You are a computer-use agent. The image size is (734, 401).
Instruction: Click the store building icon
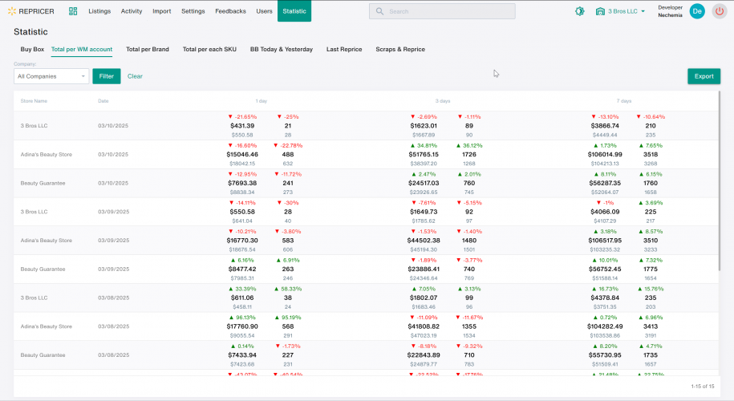[600, 11]
